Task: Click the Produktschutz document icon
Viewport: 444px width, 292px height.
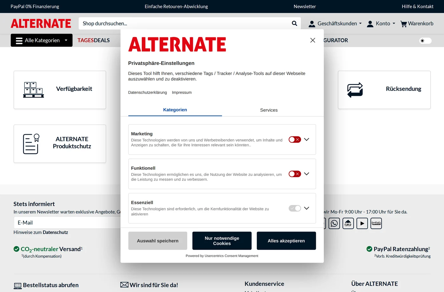Action: (x=31, y=144)
